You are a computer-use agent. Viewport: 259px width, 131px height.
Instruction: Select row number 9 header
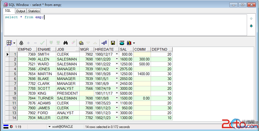13,93
